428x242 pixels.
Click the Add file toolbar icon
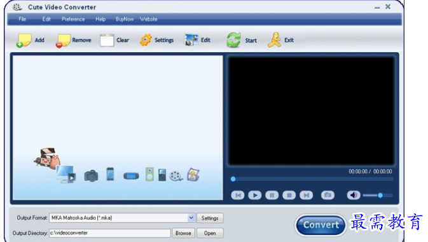click(24, 41)
